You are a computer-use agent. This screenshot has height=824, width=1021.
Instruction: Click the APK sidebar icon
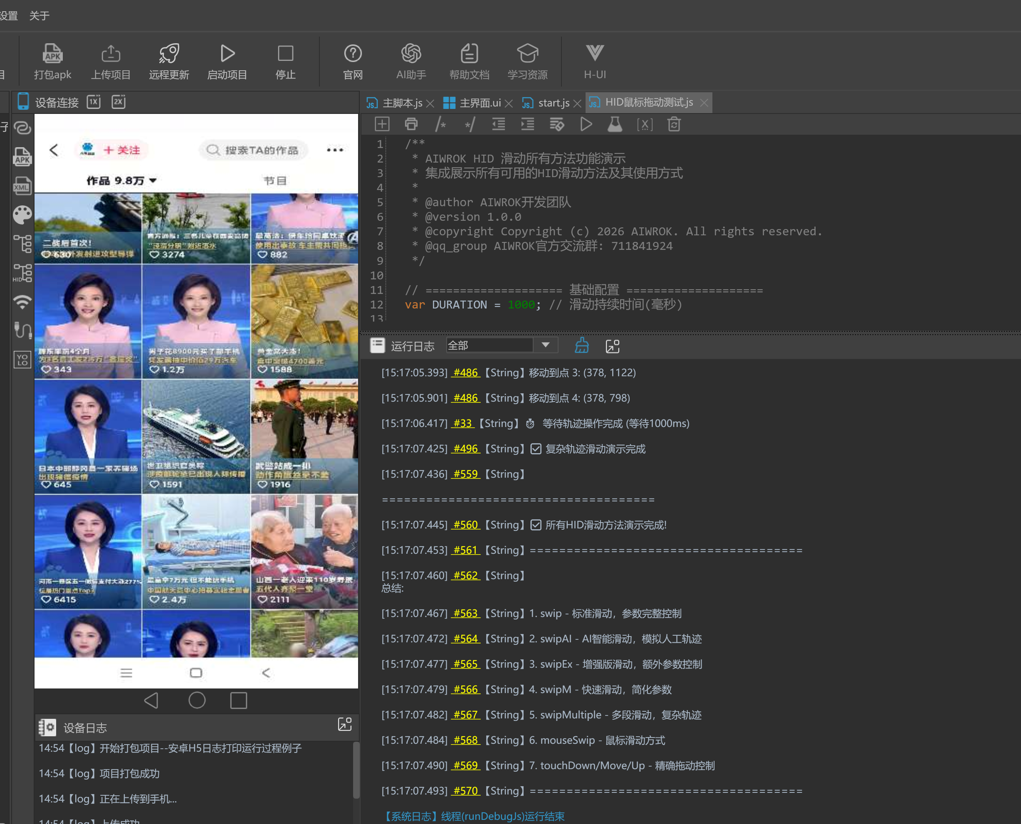pyautogui.click(x=22, y=157)
